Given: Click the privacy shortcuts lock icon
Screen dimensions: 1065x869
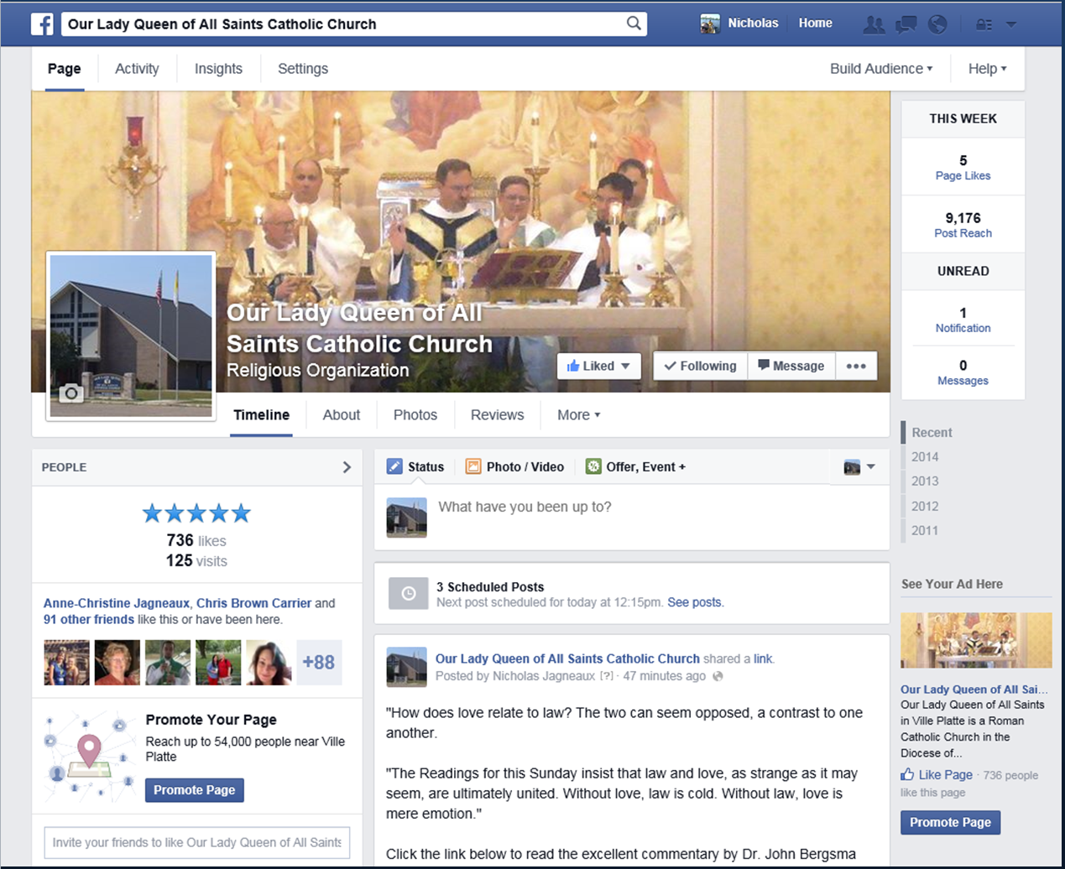Looking at the screenshot, I should 984,24.
